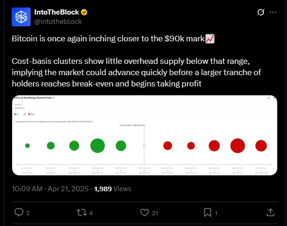Screen dimensions: 287x226
Task: Click the reply speech bubble icon
Action: [19, 213]
